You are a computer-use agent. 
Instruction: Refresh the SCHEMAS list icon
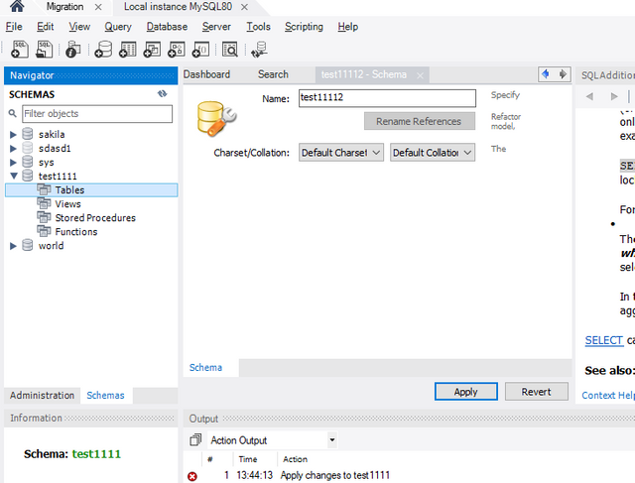[163, 94]
